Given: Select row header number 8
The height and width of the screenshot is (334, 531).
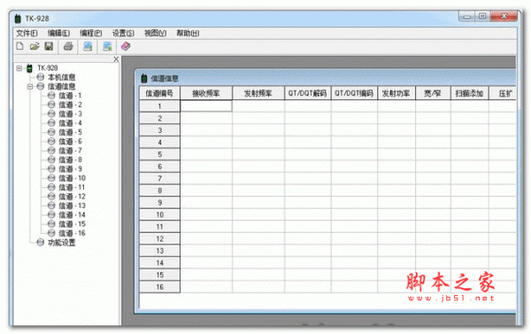Looking at the screenshot, I should [x=159, y=190].
